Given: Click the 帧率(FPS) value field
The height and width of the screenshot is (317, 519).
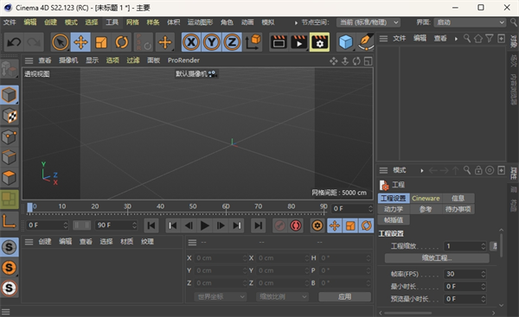Looking at the screenshot, I should click(465, 274).
